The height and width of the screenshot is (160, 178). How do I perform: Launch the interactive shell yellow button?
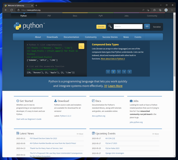pos(81,46)
